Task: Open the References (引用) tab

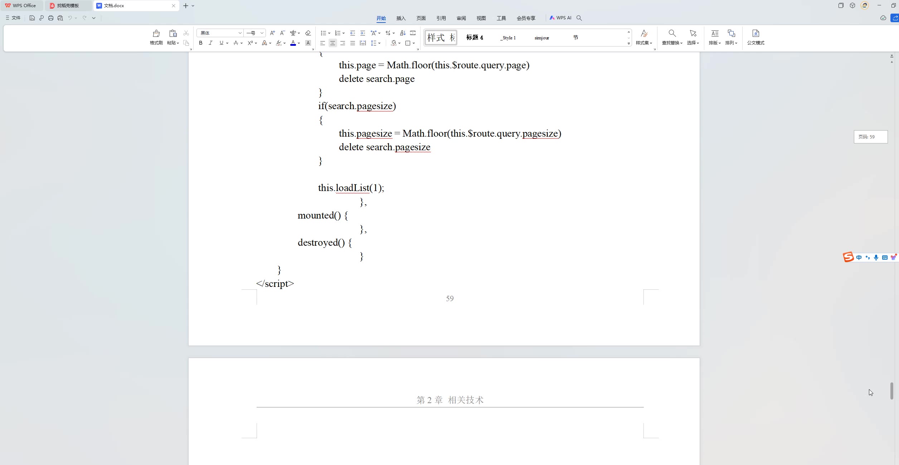Action: pos(441,18)
